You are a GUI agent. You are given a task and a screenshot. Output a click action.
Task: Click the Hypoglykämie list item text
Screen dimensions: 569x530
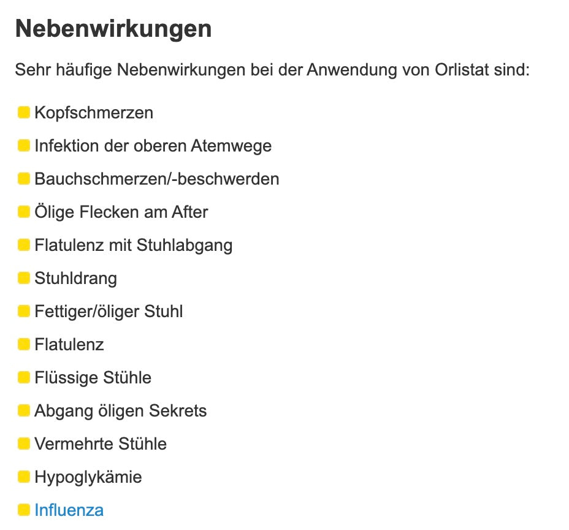88,477
